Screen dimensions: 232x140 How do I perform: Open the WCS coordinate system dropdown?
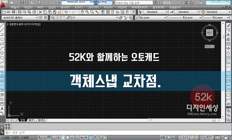point(209,46)
